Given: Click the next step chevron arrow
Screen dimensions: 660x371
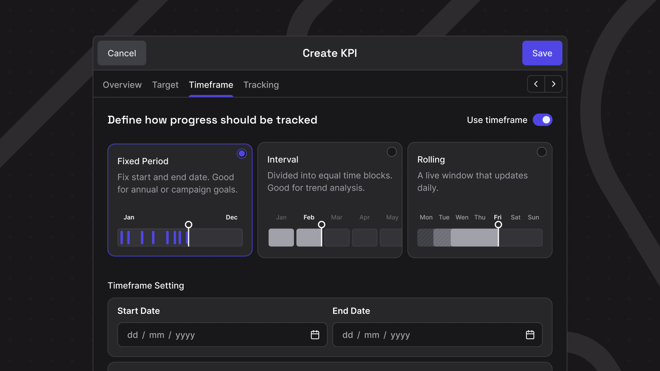Looking at the screenshot, I should pyautogui.click(x=553, y=84).
